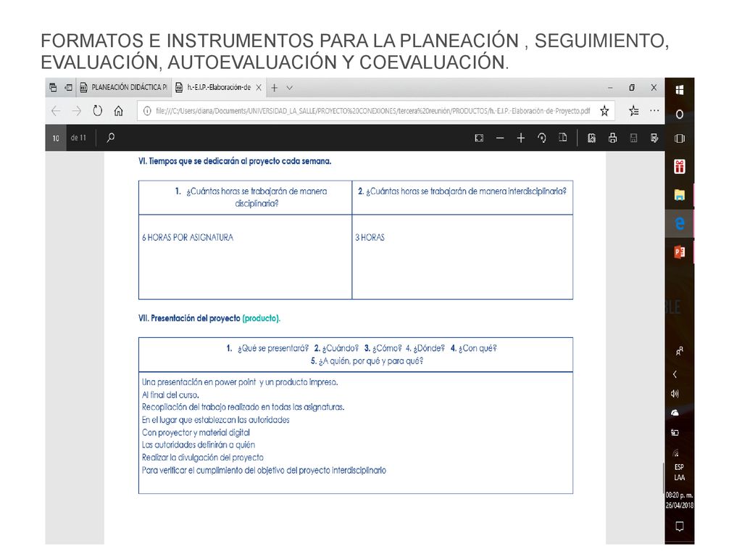This screenshot has width=742, height=557.
Task: Refresh the current page
Action: coord(98,111)
